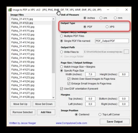Select Fizika_31-41(11).jpg in list

coord(31,31)
